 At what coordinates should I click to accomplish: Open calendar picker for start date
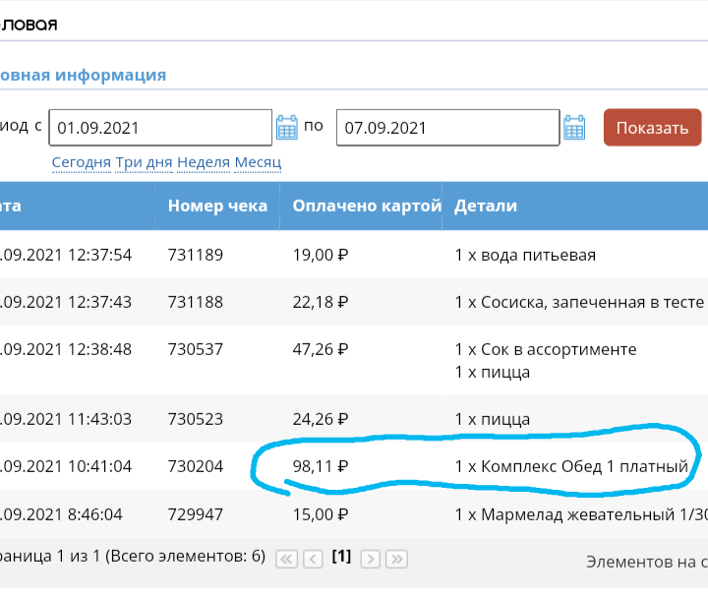(287, 127)
